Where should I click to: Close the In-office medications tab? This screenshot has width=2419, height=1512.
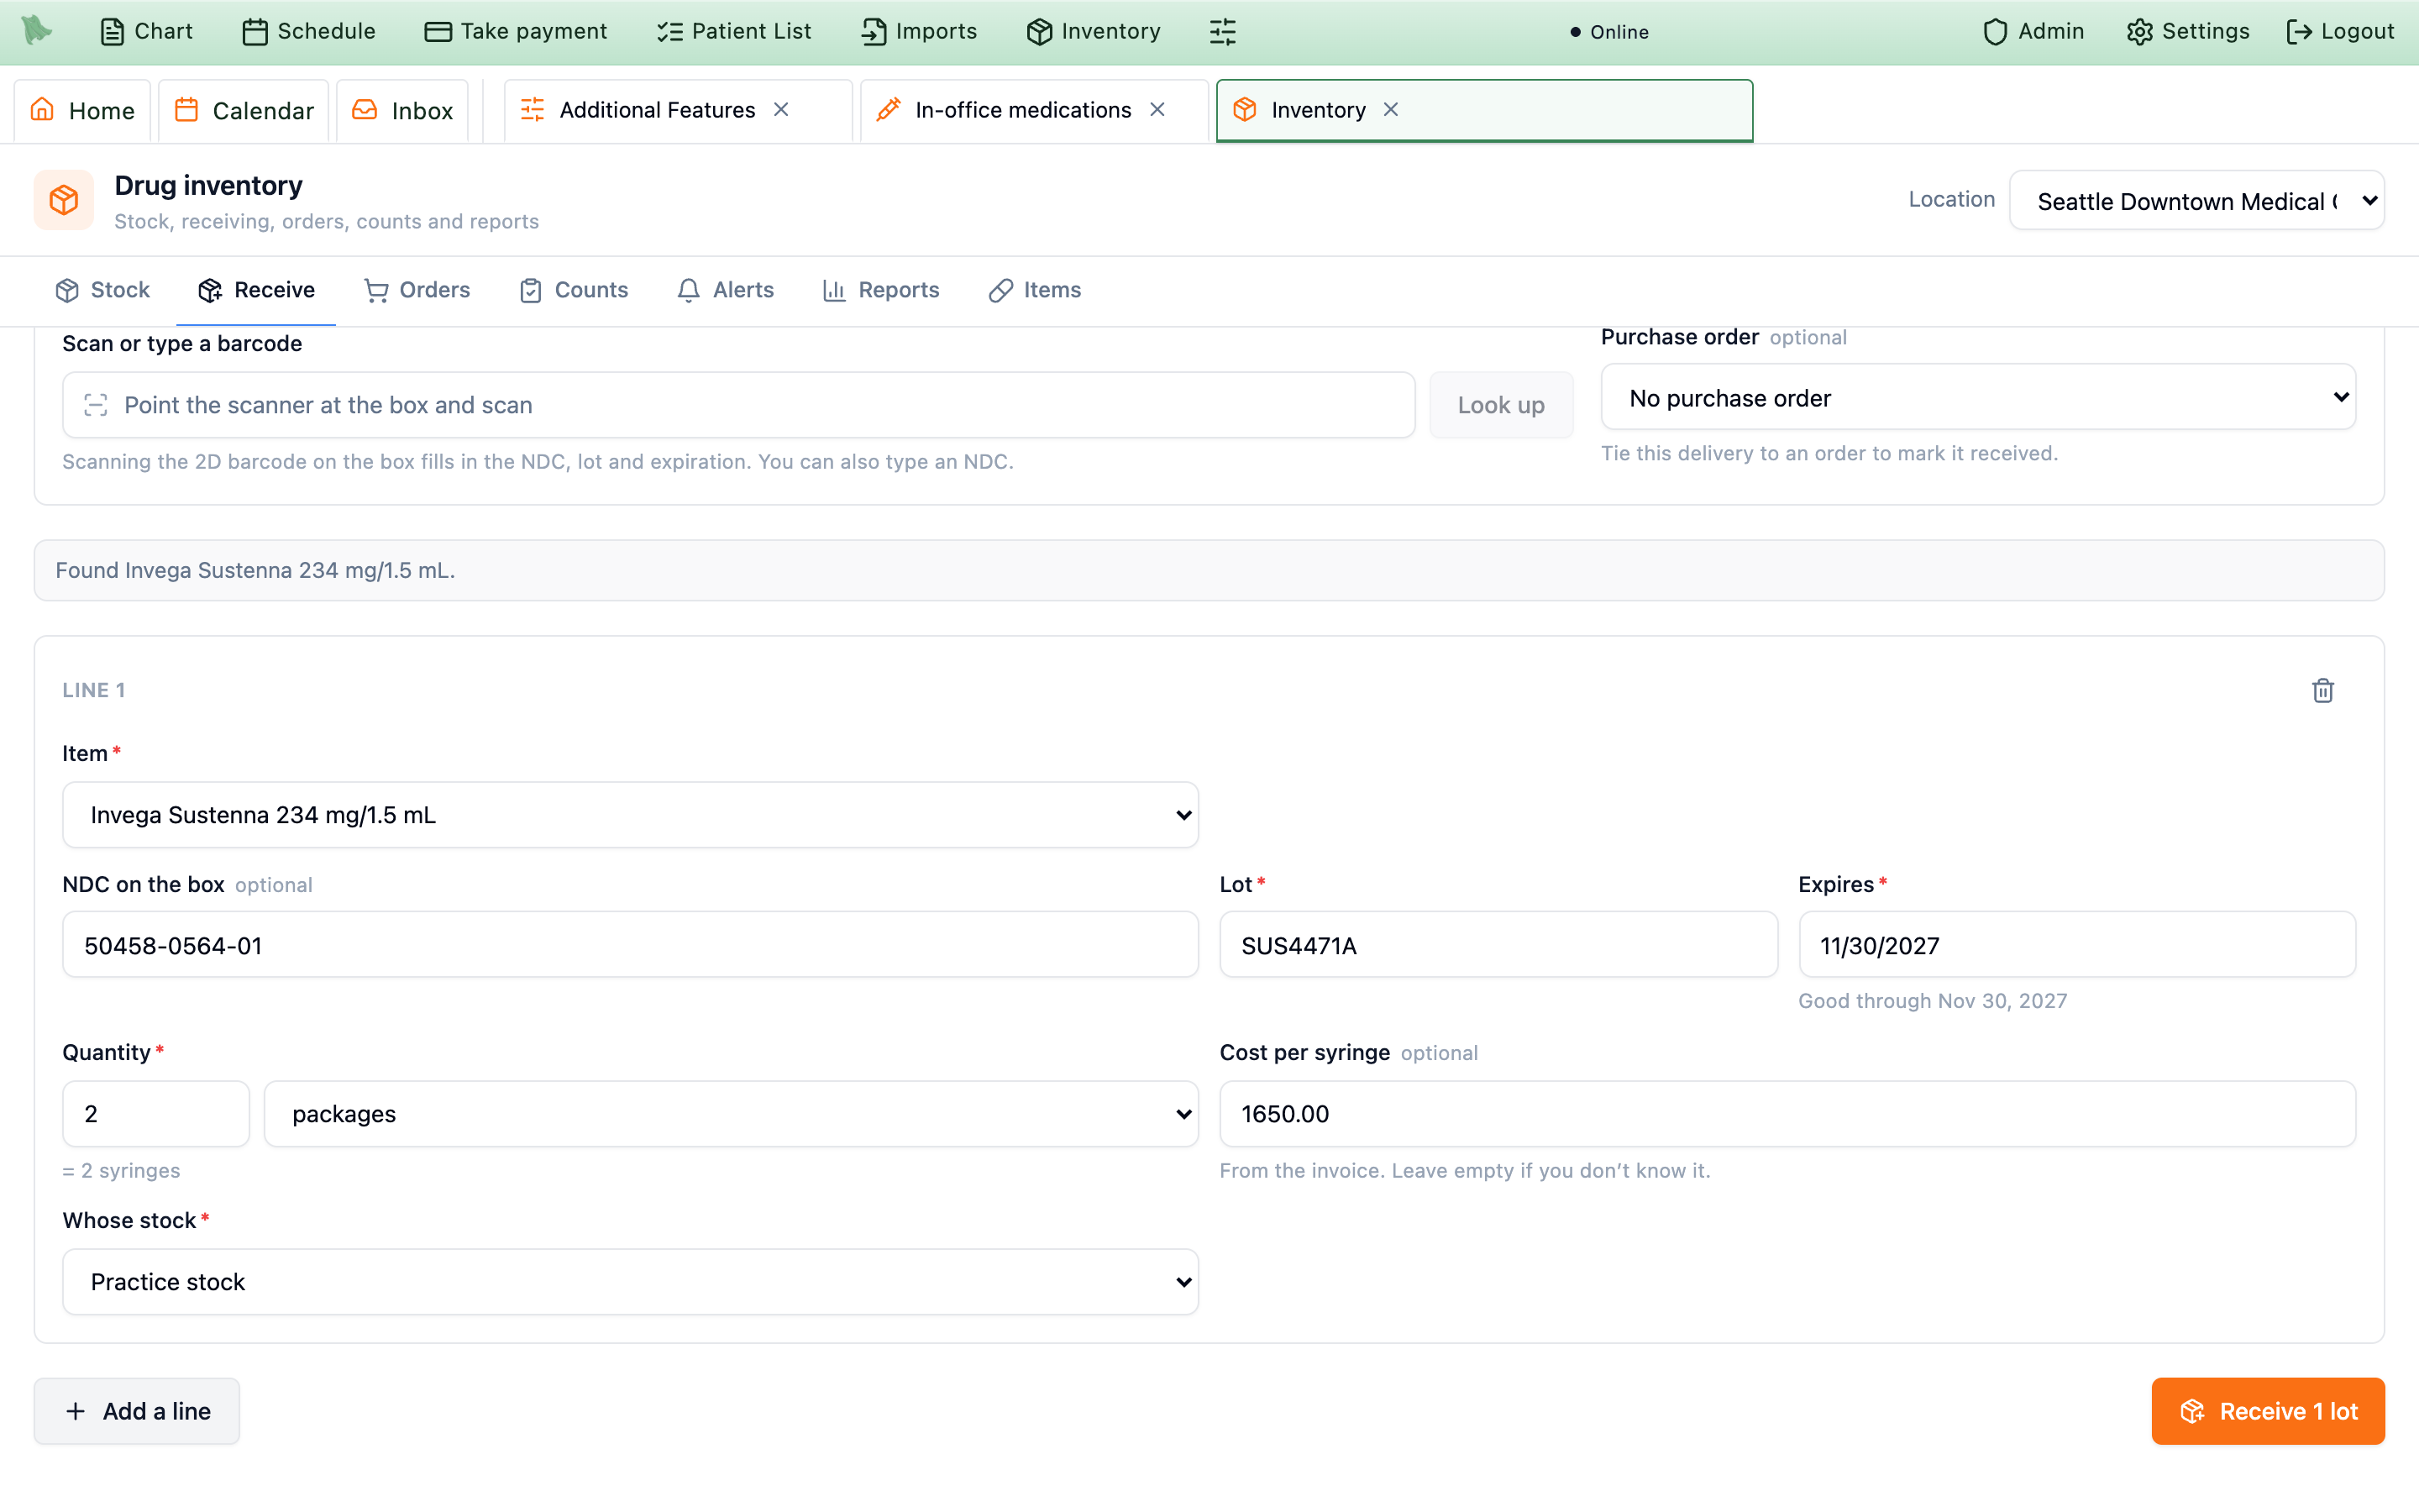(x=1157, y=110)
